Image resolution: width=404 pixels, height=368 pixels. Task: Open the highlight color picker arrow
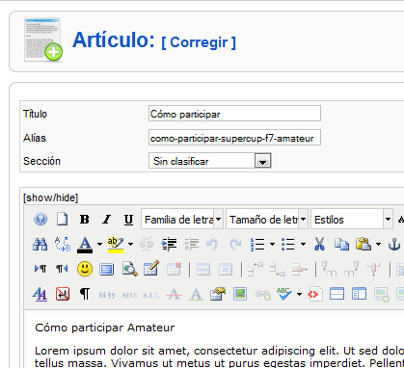click(130, 245)
